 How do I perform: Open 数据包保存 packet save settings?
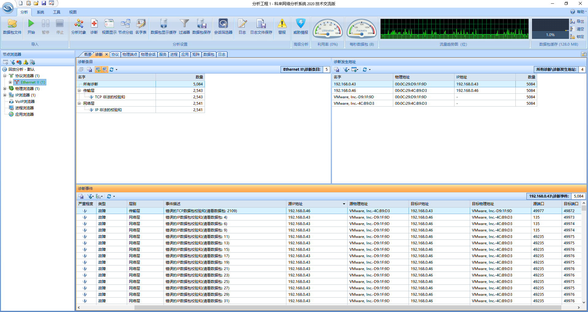point(202,27)
